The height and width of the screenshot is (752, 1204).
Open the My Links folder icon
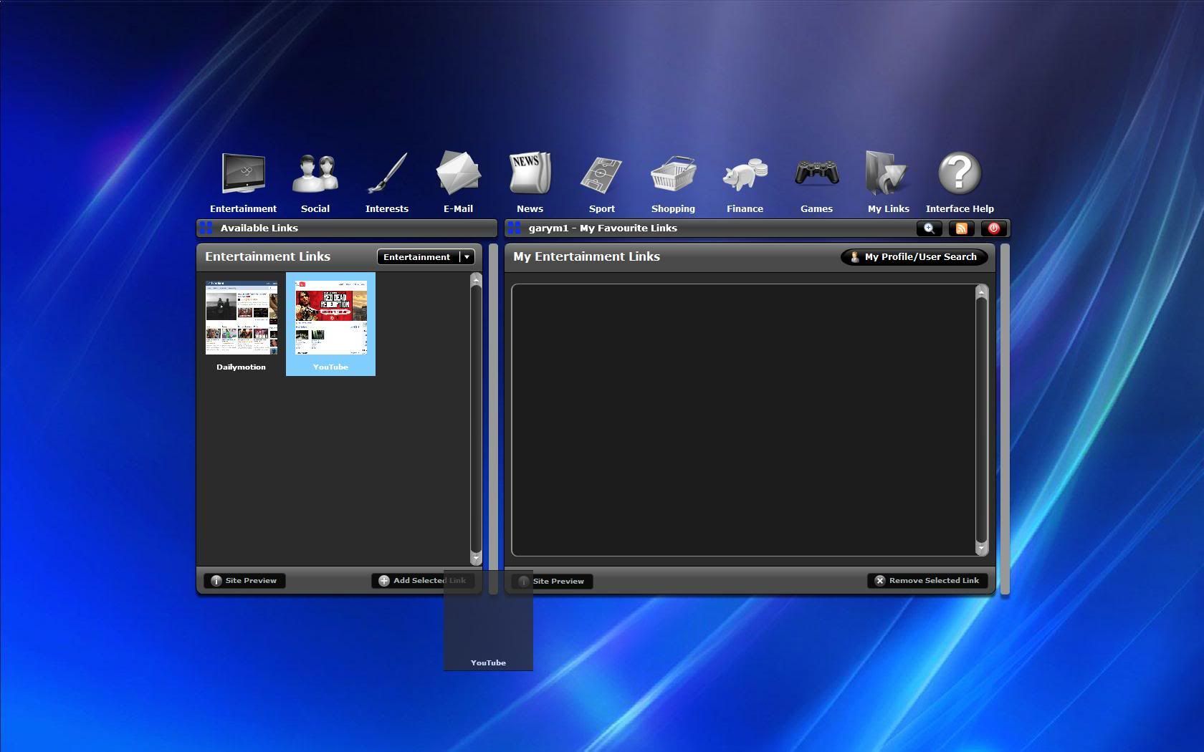[887, 173]
